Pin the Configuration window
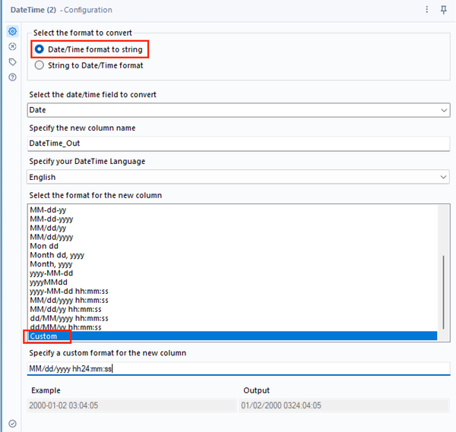Screen dimensions: 456x432 pyautogui.click(x=444, y=10)
